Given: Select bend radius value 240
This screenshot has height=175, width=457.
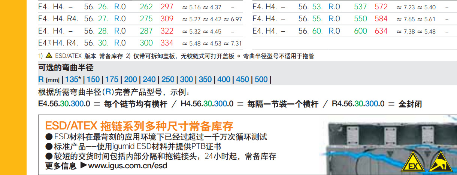Looking at the screenshot, I should (149, 79).
